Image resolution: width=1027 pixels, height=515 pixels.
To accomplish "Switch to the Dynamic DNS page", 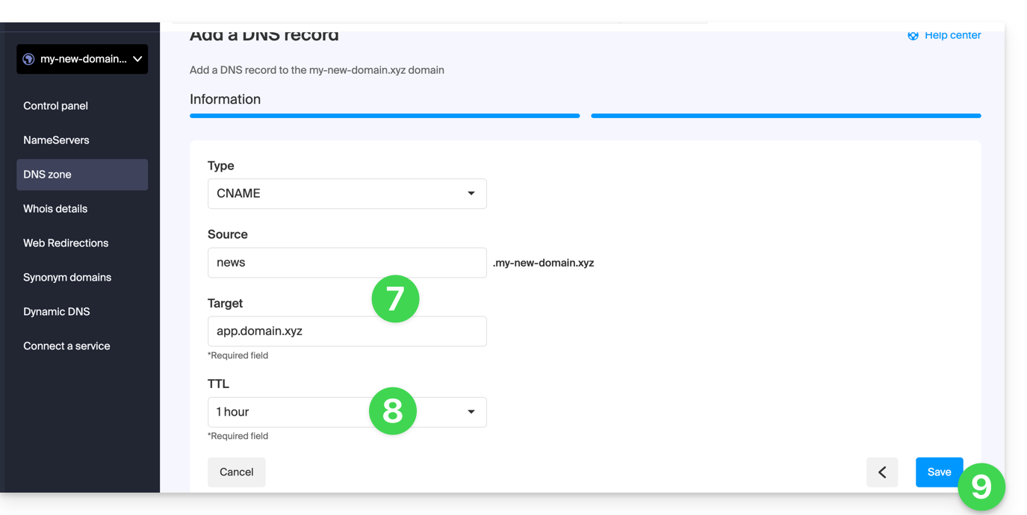I will (57, 312).
